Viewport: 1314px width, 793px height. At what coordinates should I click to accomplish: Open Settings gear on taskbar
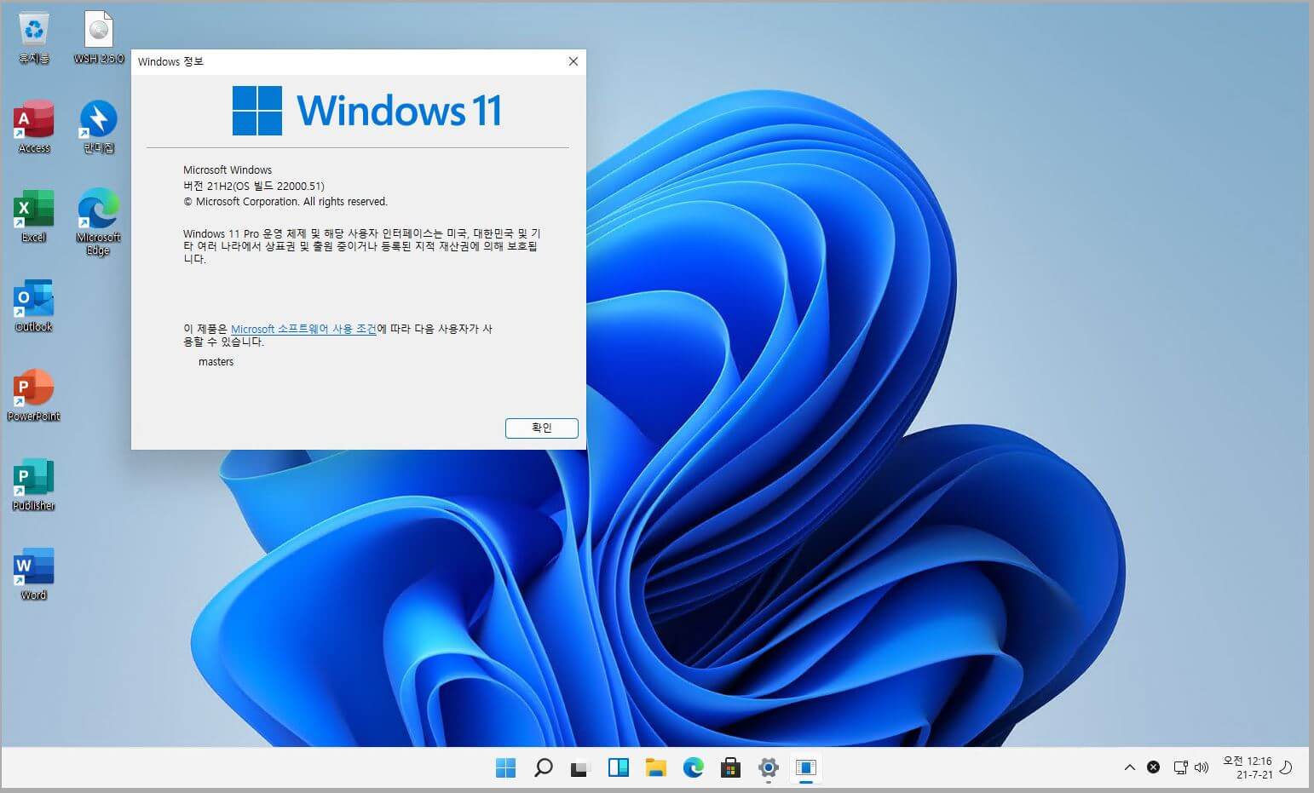tap(768, 767)
